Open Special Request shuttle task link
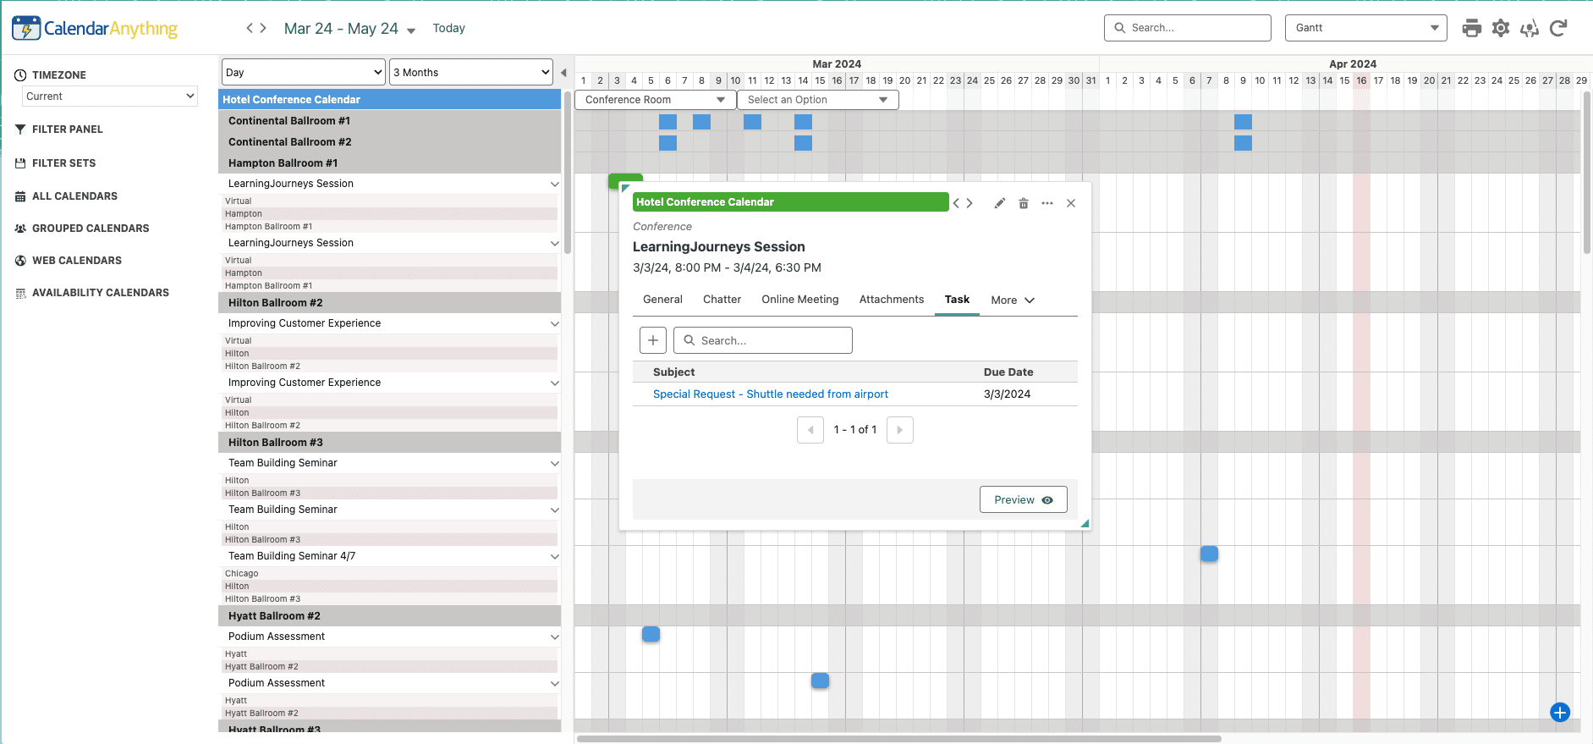The height and width of the screenshot is (744, 1593). pyautogui.click(x=770, y=394)
